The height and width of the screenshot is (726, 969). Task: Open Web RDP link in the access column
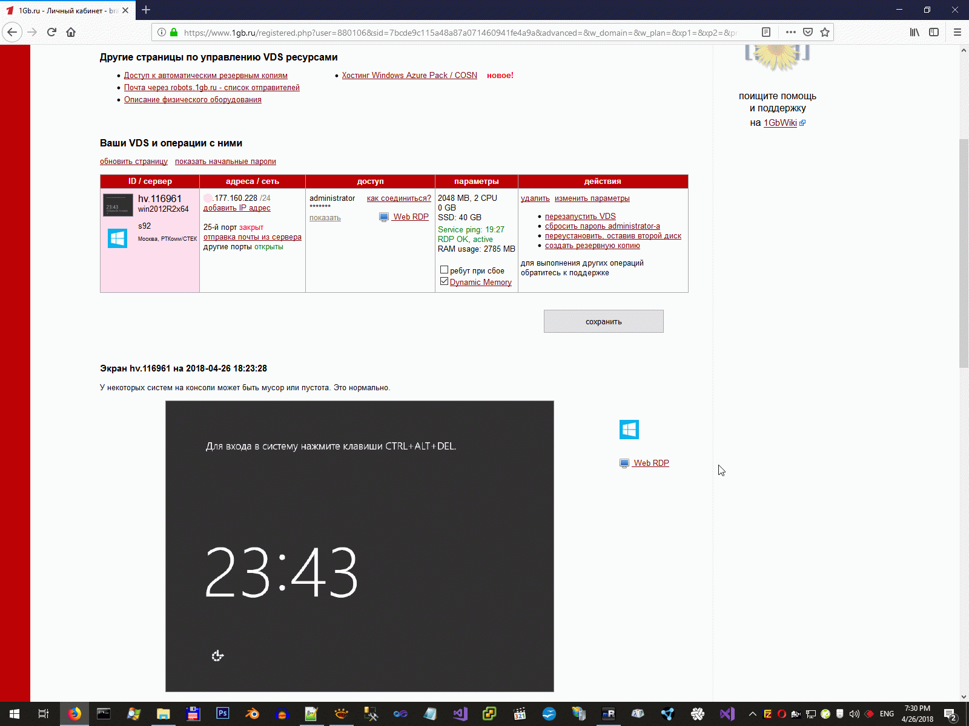pos(410,217)
